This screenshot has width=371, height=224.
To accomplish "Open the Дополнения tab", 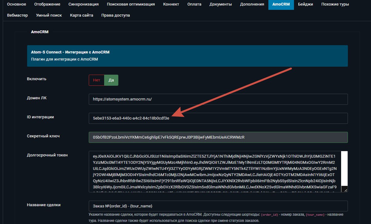I will 252,4.
